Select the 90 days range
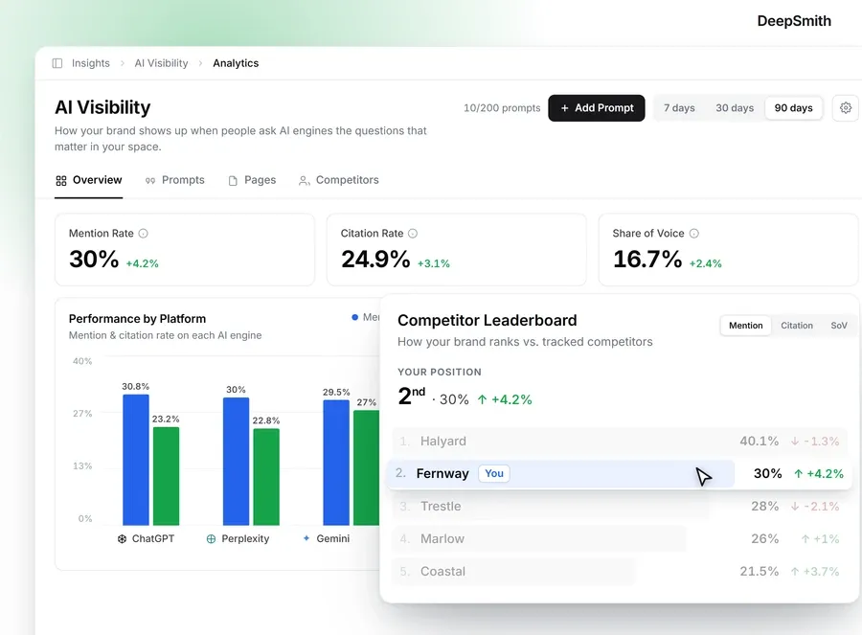 click(793, 108)
